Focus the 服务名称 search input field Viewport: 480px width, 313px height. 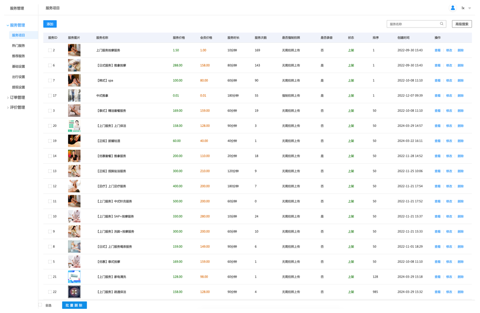coord(412,24)
